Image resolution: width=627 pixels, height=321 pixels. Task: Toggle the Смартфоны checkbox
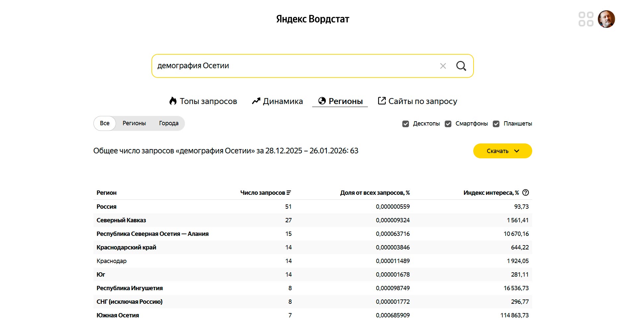pos(448,124)
